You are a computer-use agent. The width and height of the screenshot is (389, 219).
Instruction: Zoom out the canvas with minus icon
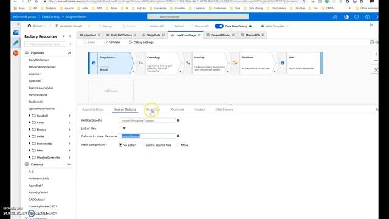[x=376, y=61]
